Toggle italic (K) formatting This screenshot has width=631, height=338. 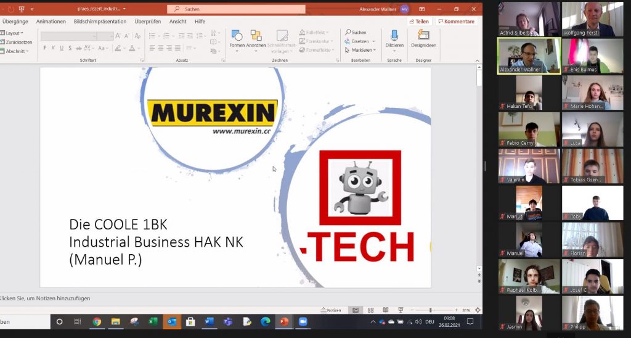(x=53, y=48)
